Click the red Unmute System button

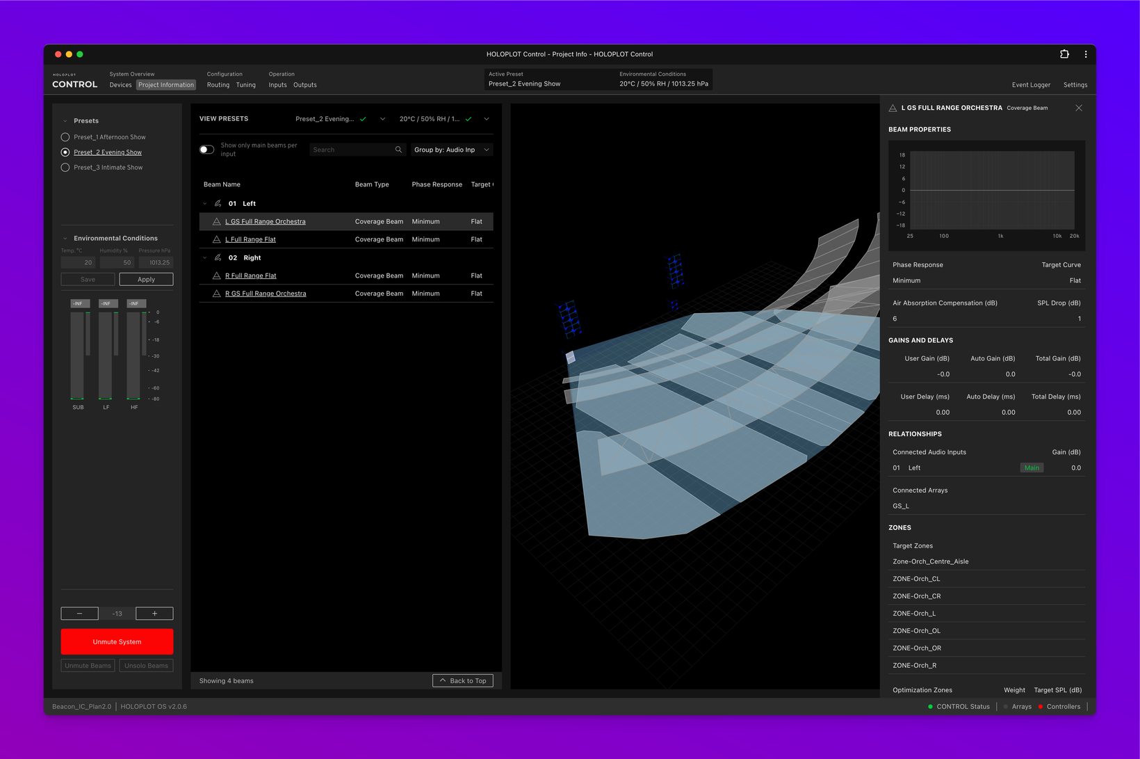pyautogui.click(x=117, y=641)
